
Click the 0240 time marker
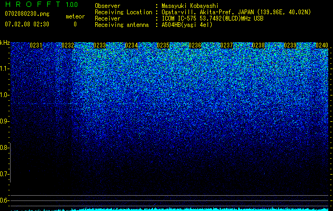322,45
